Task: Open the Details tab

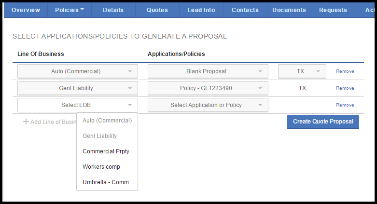Action: coord(113,10)
